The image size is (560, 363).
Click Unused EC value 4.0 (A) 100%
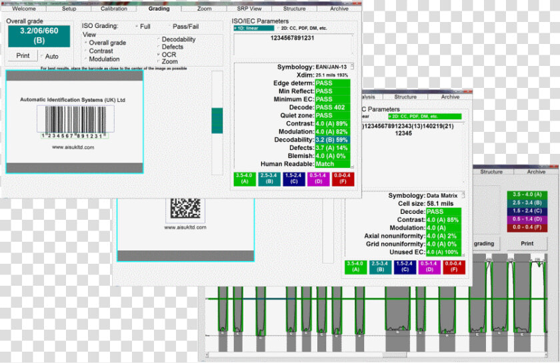coord(443,252)
